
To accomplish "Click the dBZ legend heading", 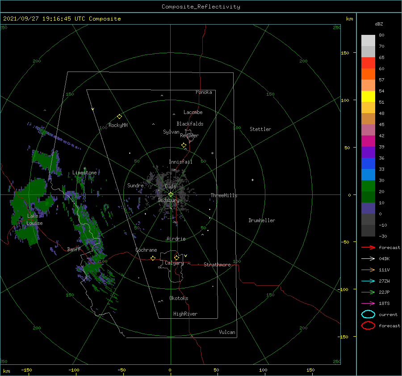I will (x=379, y=24).
